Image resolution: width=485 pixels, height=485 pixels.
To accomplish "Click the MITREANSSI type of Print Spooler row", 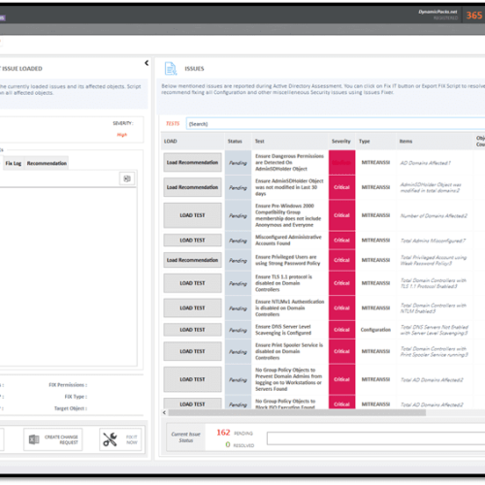I will coord(375,351).
